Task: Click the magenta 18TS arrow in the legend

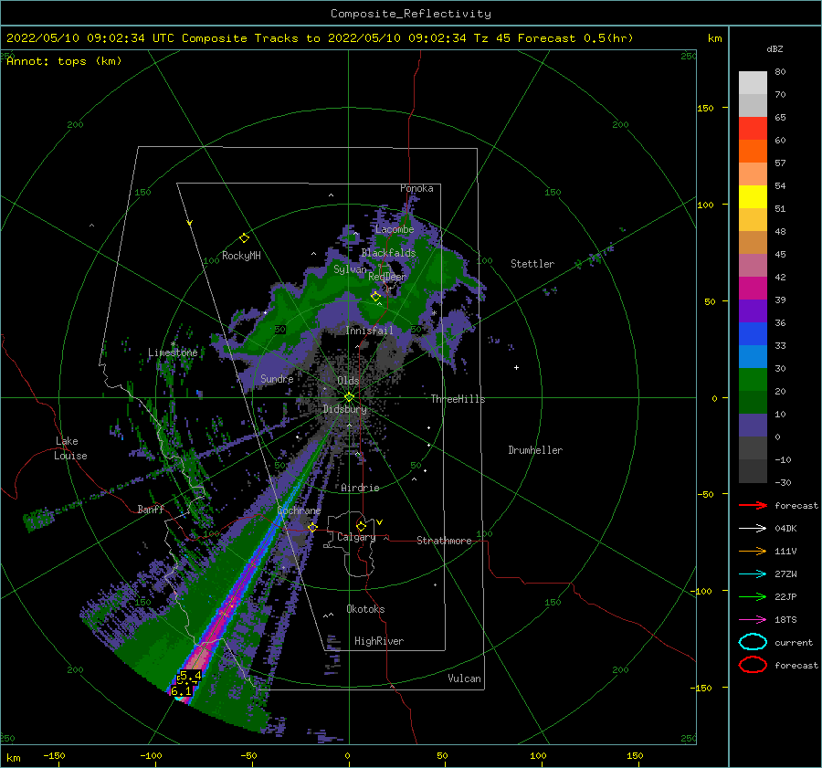Action: [753, 620]
